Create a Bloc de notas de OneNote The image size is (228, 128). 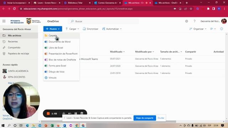(61, 60)
